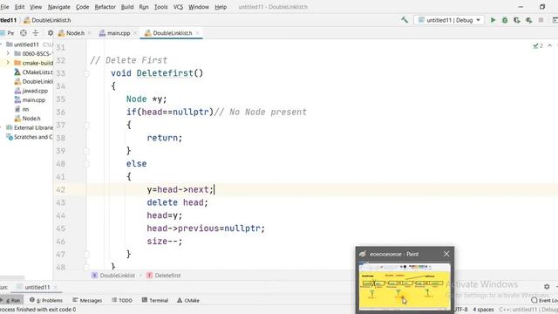Open the Code menu
Viewport: 558px width, 314px height.
coord(82,7)
